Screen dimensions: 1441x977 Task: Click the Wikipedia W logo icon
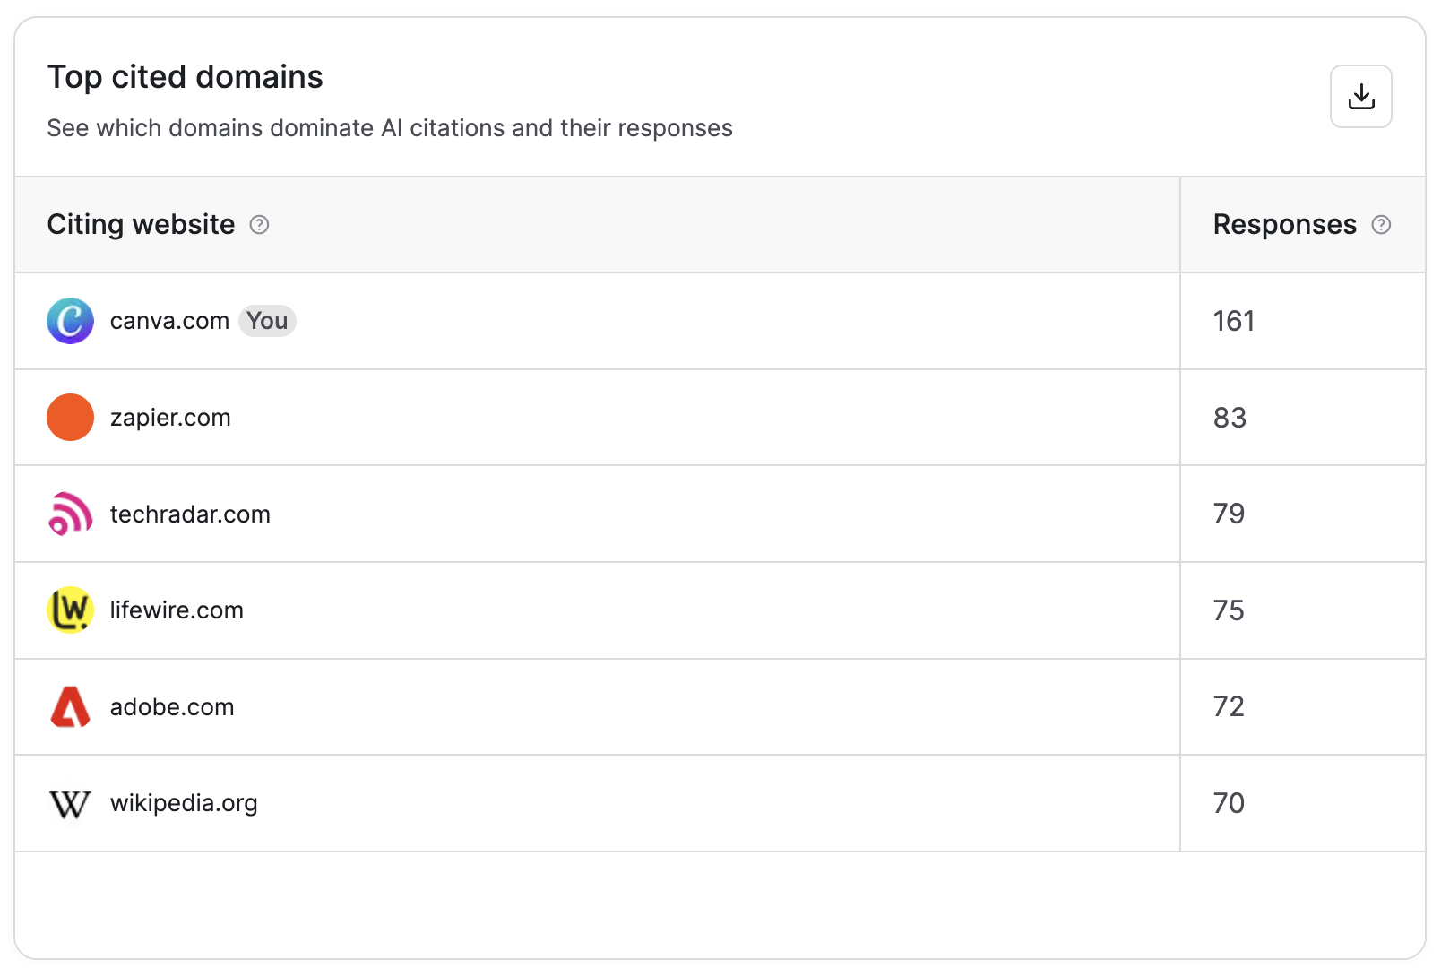coord(70,804)
